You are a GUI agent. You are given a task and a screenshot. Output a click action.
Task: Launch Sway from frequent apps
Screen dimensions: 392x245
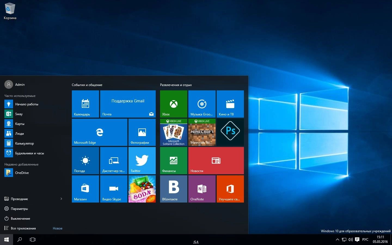(x=34, y=114)
